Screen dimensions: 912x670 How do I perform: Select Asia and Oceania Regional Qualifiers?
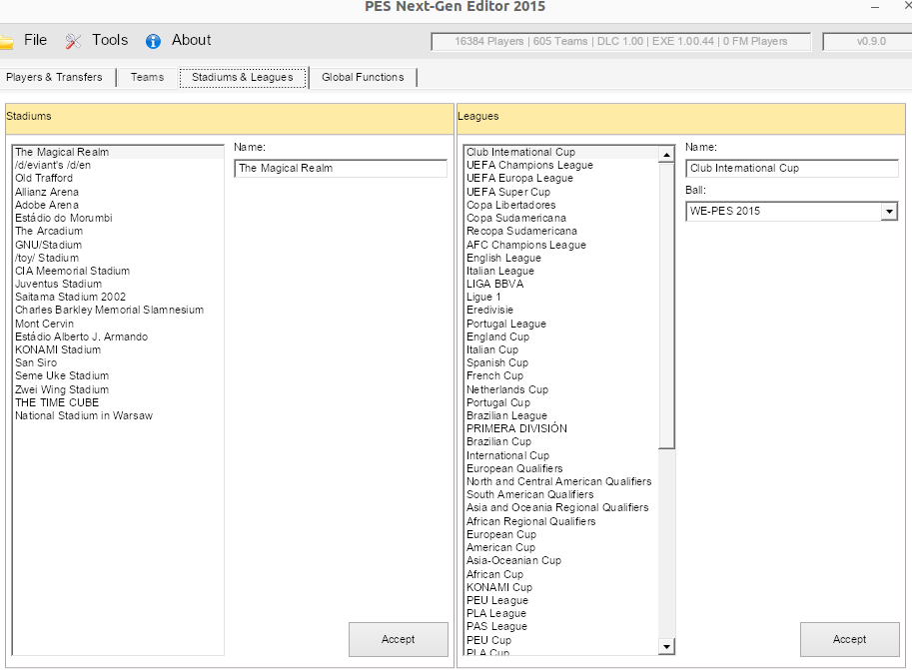[x=561, y=507]
